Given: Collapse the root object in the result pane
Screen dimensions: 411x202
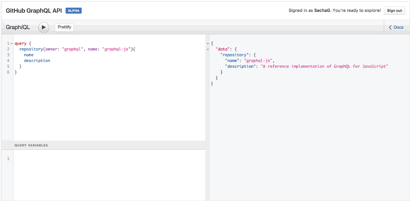Looking at the screenshot, I should (208, 44).
